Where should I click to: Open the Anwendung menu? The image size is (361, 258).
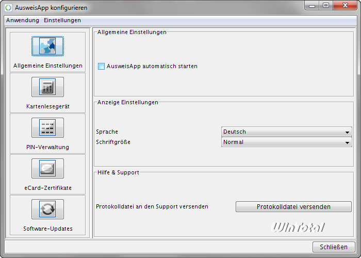tap(23, 20)
